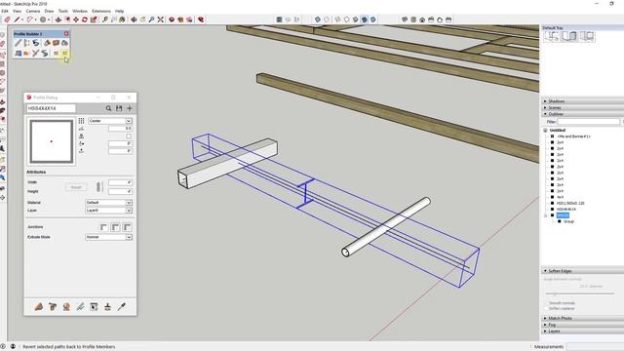Select the Tape Measure tool
This screenshot has height=351, width=624.
(x=105, y=19)
